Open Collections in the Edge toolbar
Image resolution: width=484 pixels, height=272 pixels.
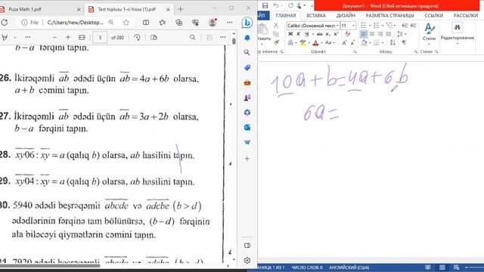coord(178,23)
